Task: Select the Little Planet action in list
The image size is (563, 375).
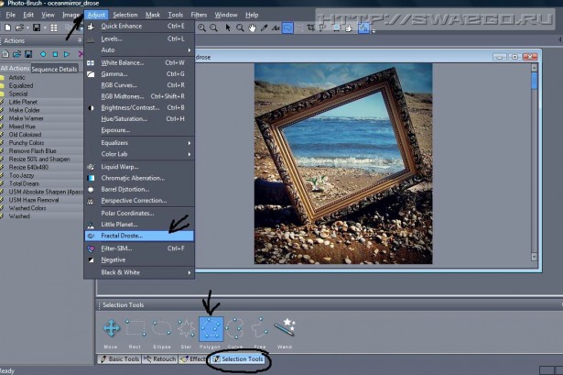Action: [23, 100]
